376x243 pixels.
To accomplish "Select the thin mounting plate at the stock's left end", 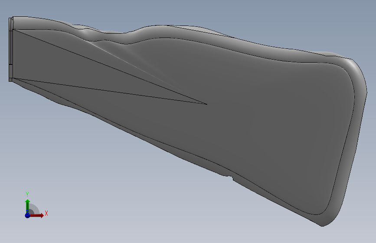I will [10, 50].
